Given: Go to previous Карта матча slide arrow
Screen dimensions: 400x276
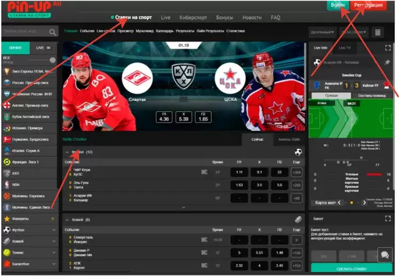Looking at the screenshot, I should (339, 202).
